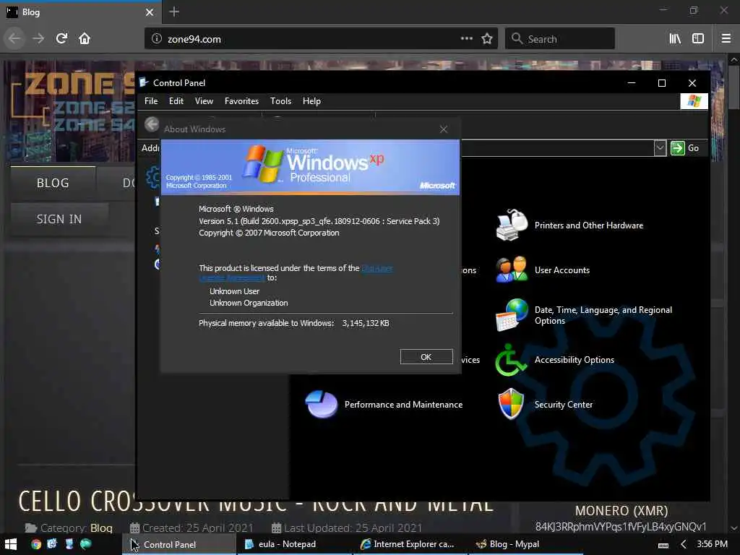Open the browser hamburger menu
740x555 pixels.
[726, 39]
